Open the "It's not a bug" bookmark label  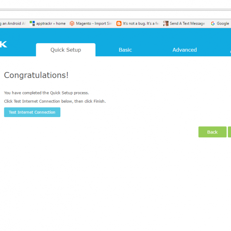(141, 23)
